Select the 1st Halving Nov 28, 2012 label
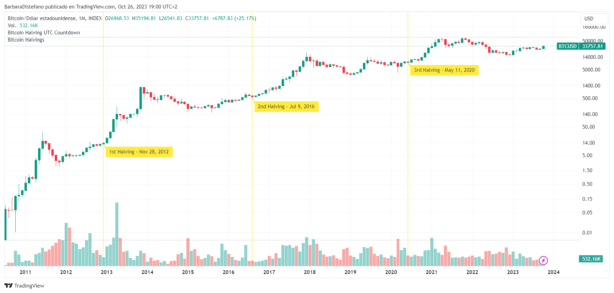The height and width of the screenshot is (293, 614). pyautogui.click(x=139, y=152)
